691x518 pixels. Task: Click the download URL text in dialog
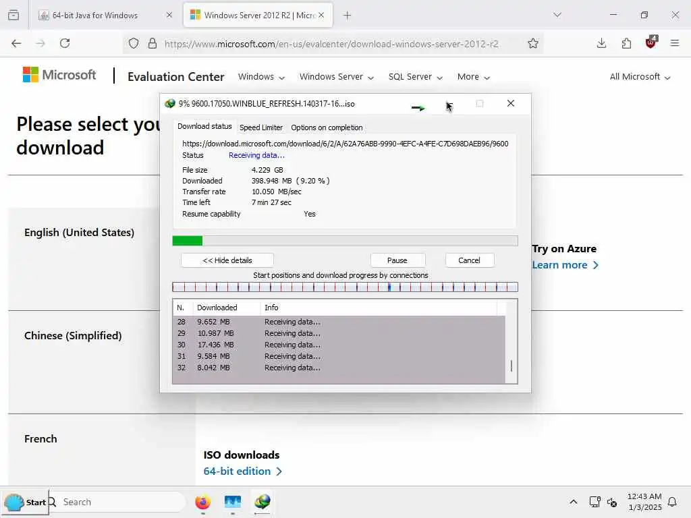pyautogui.click(x=345, y=144)
